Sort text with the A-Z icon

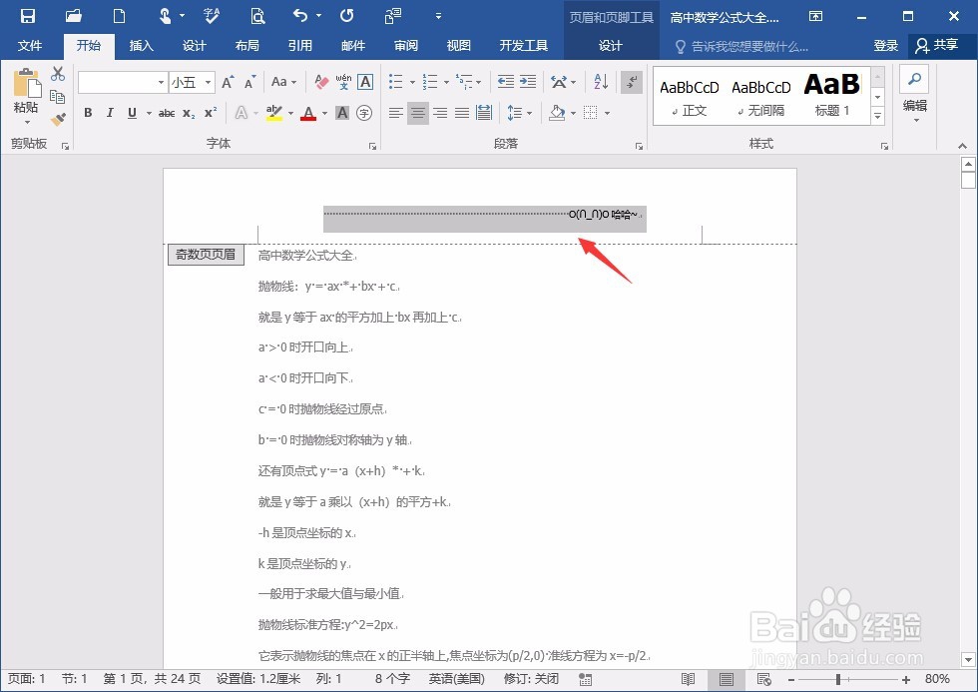[x=601, y=82]
